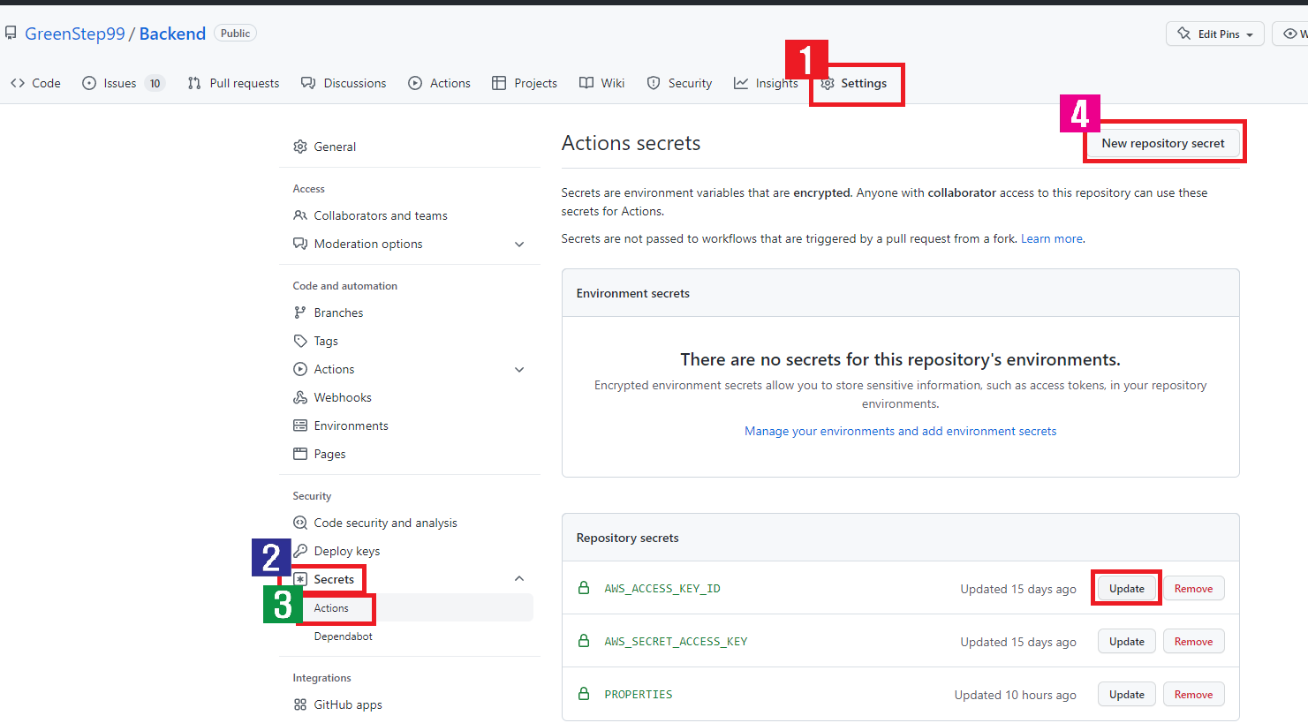This screenshot has height=723, width=1308.
Task: Open the Insights tab
Action: click(x=766, y=83)
